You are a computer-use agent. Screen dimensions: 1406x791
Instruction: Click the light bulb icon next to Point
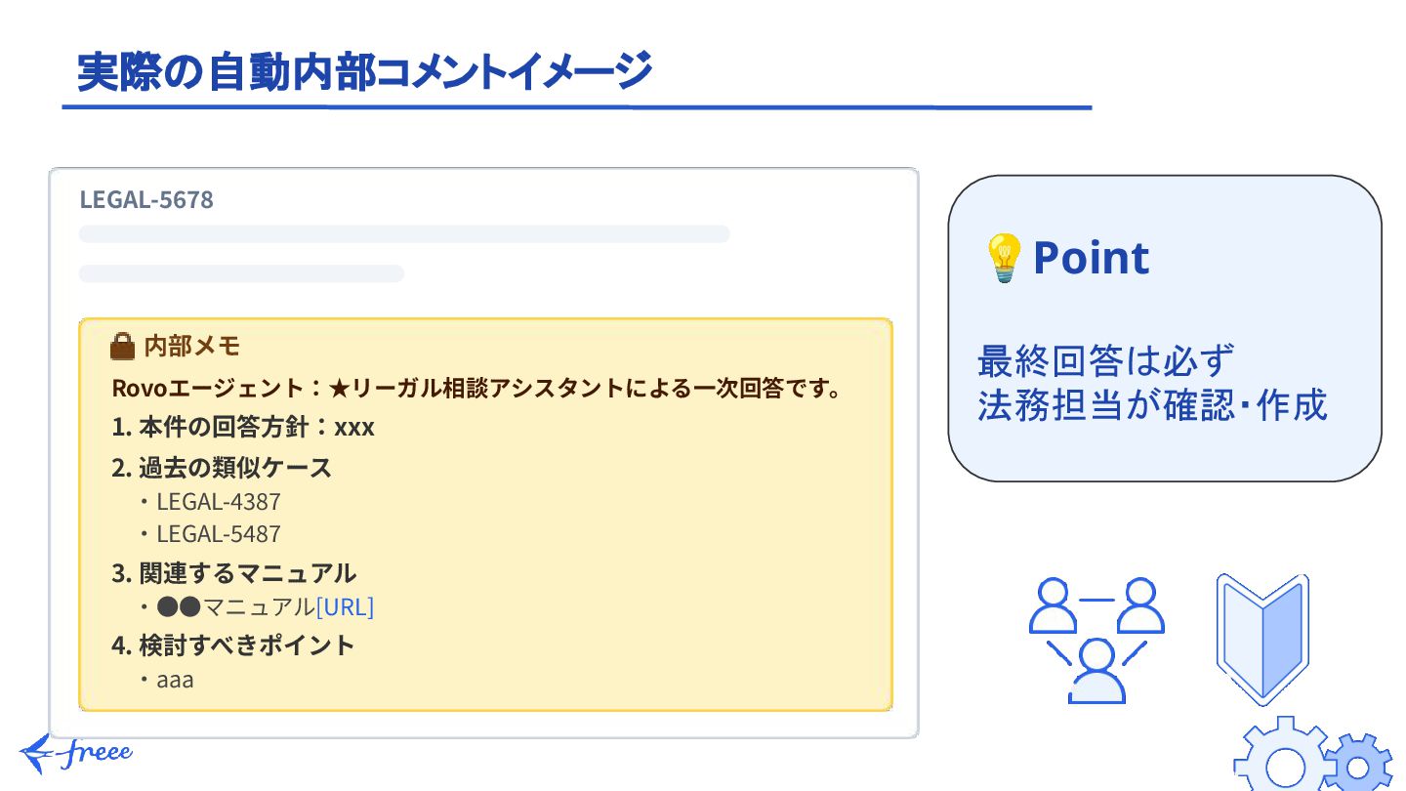point(1003,259)
